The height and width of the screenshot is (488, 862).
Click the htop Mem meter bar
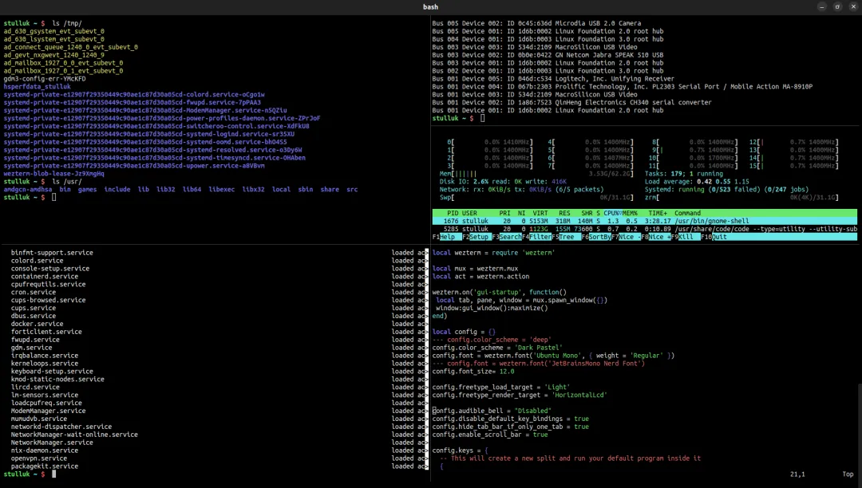tap(536, 174)
